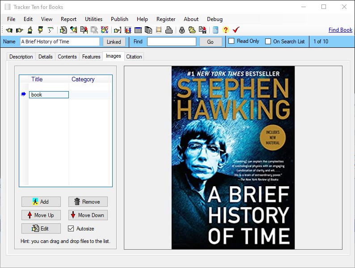Click the database icon in title bar
The height and width of the screenshot is (268, 355).
(8, 7)
